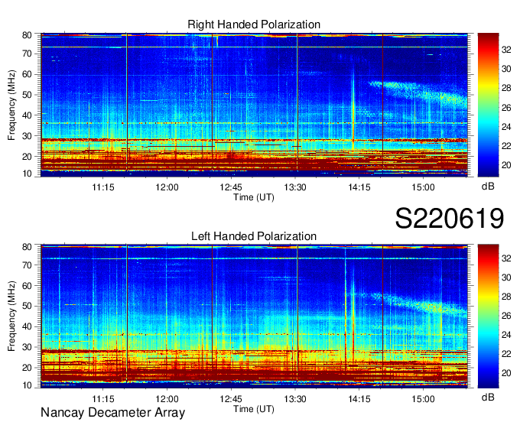Viewport: 520px width, 422px height.
Task: Click the "Nancay Decameter Array" caption
Action: 112,413
